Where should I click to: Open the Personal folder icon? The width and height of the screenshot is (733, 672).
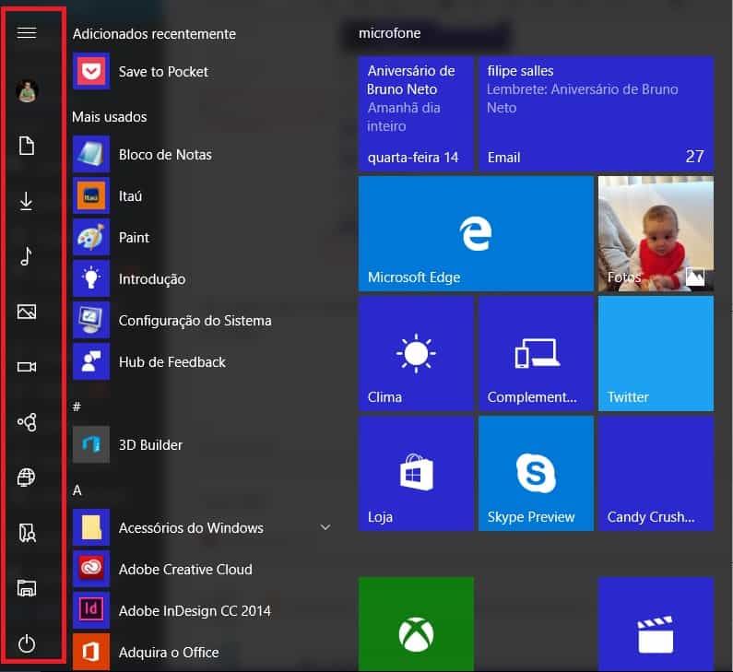coord(27,533)
